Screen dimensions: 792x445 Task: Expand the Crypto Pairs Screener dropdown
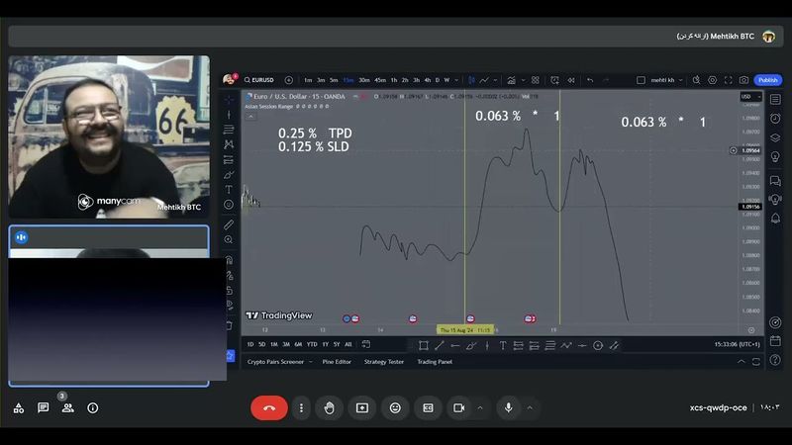click(309, 362)
